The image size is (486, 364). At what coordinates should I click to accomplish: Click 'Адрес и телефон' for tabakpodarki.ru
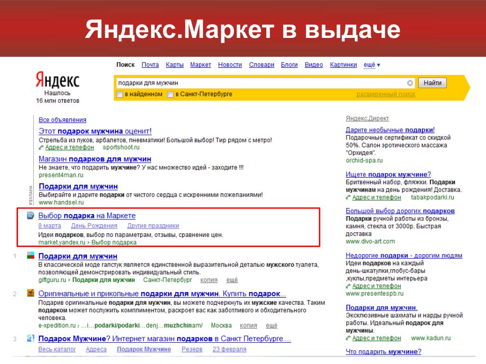pos(376,197)
